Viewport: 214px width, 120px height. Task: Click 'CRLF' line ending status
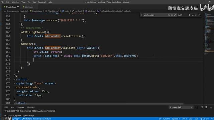(191, 119)
